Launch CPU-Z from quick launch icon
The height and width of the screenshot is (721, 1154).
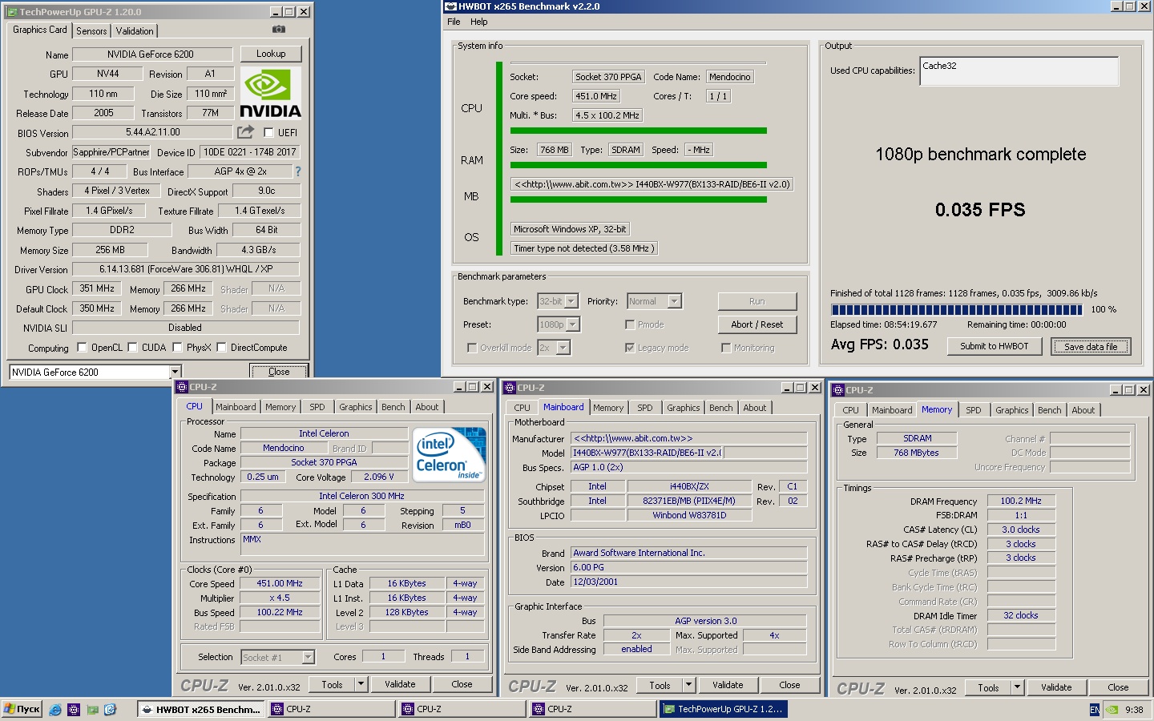(x=74, y=709)
